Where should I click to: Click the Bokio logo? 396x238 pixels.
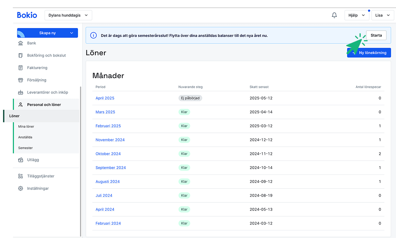[27, 15]
